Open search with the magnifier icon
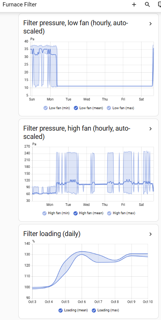The height and width of the screenshot is (320, 161). point(148,5)
